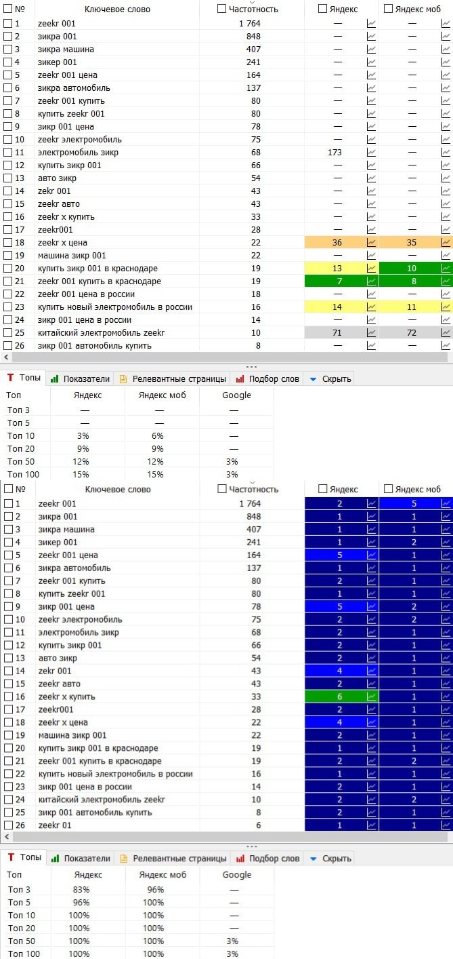Open position chart icon beside Yandex position 173
This screenshot has width=453, height=959.
pos(371,153)
